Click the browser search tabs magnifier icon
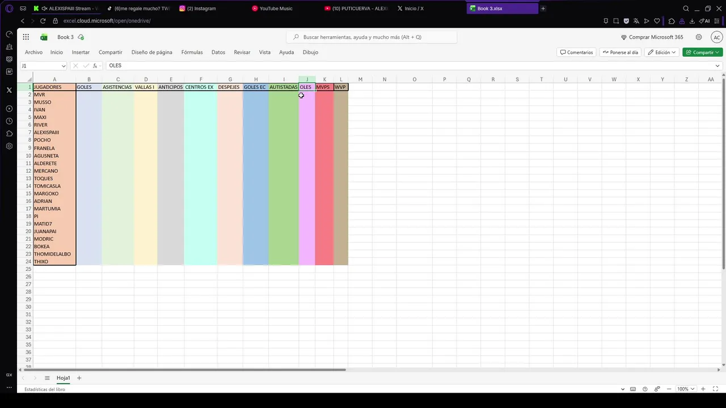The image size is (726, 408). coord(686,8)
